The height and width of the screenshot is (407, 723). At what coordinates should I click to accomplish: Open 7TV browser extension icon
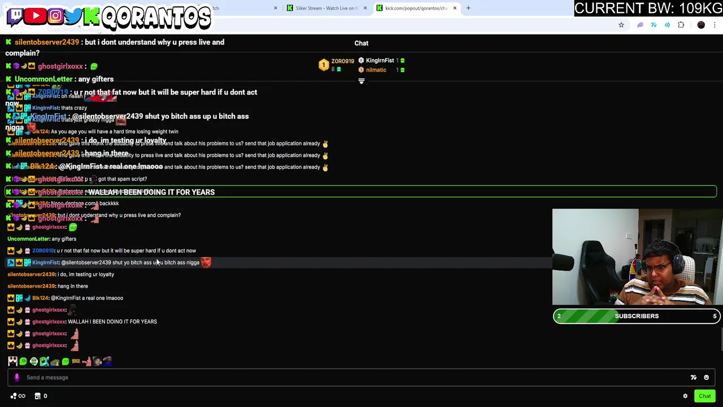pos(654,25)
